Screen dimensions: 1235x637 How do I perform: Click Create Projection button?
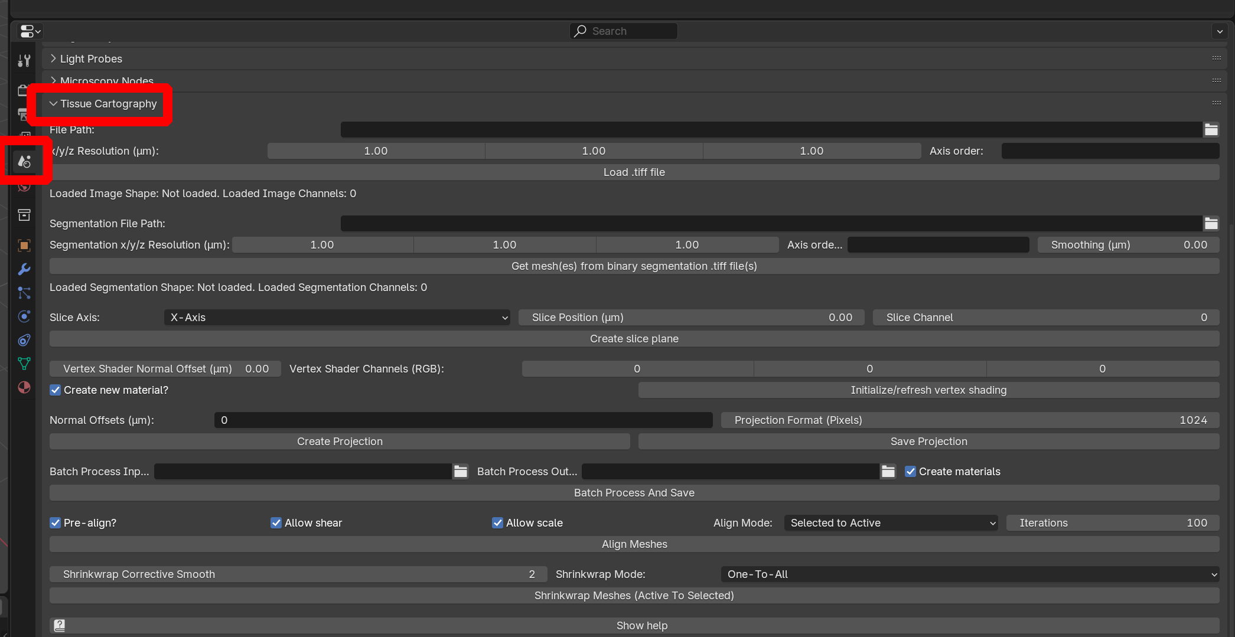click(340, 442)
